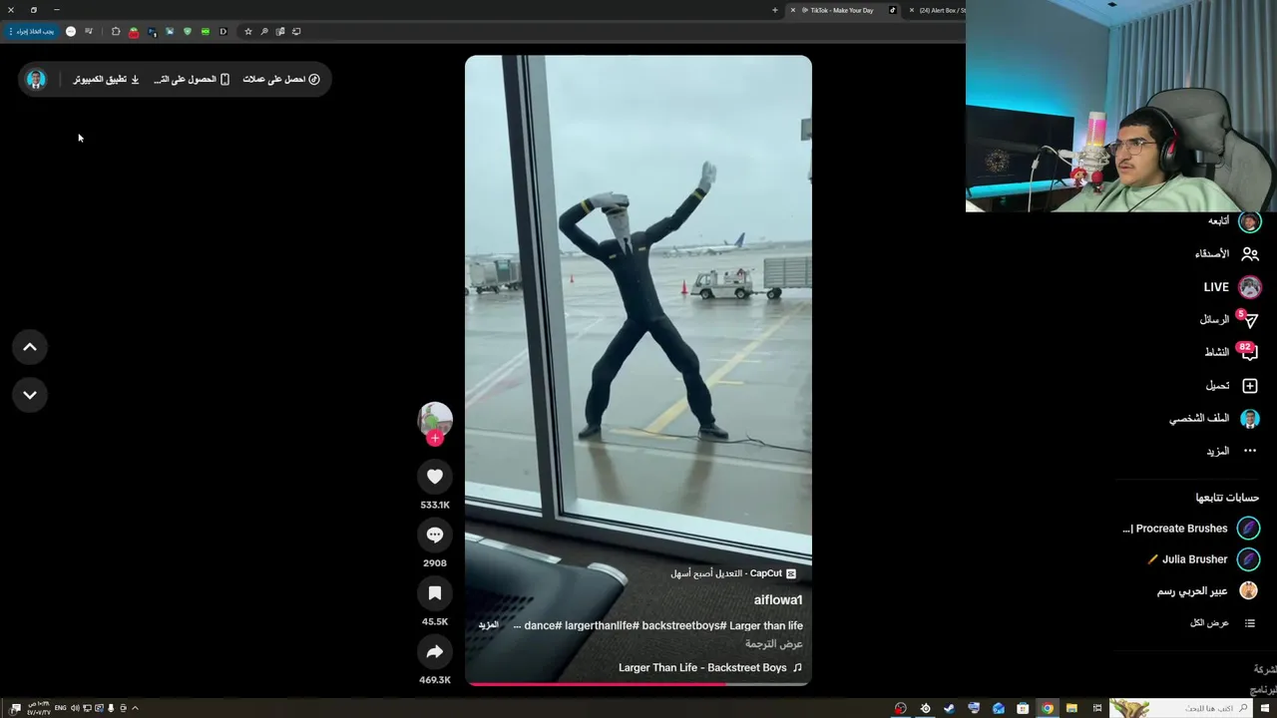Click 'احصل على عملات' get coins button
This screenshot has height=718, width=1277.
(281, 79)
